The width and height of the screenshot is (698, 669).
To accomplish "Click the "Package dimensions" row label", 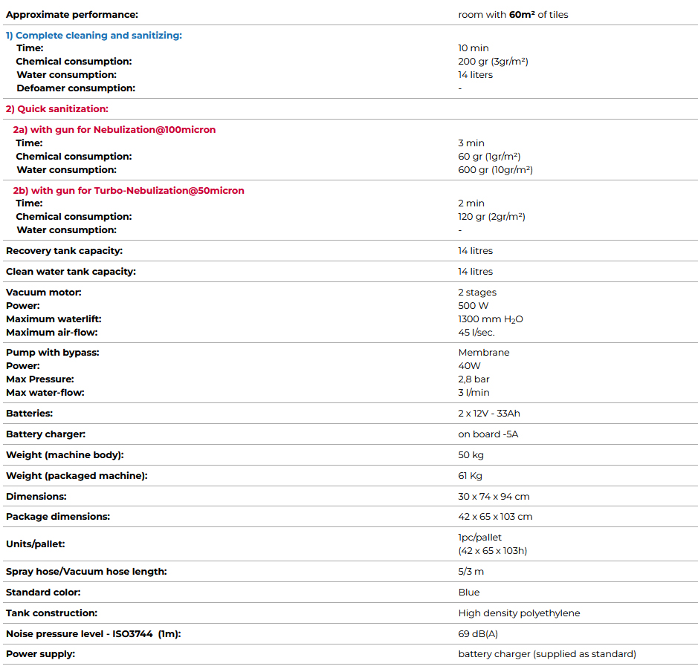I will [x=58, y=517].
